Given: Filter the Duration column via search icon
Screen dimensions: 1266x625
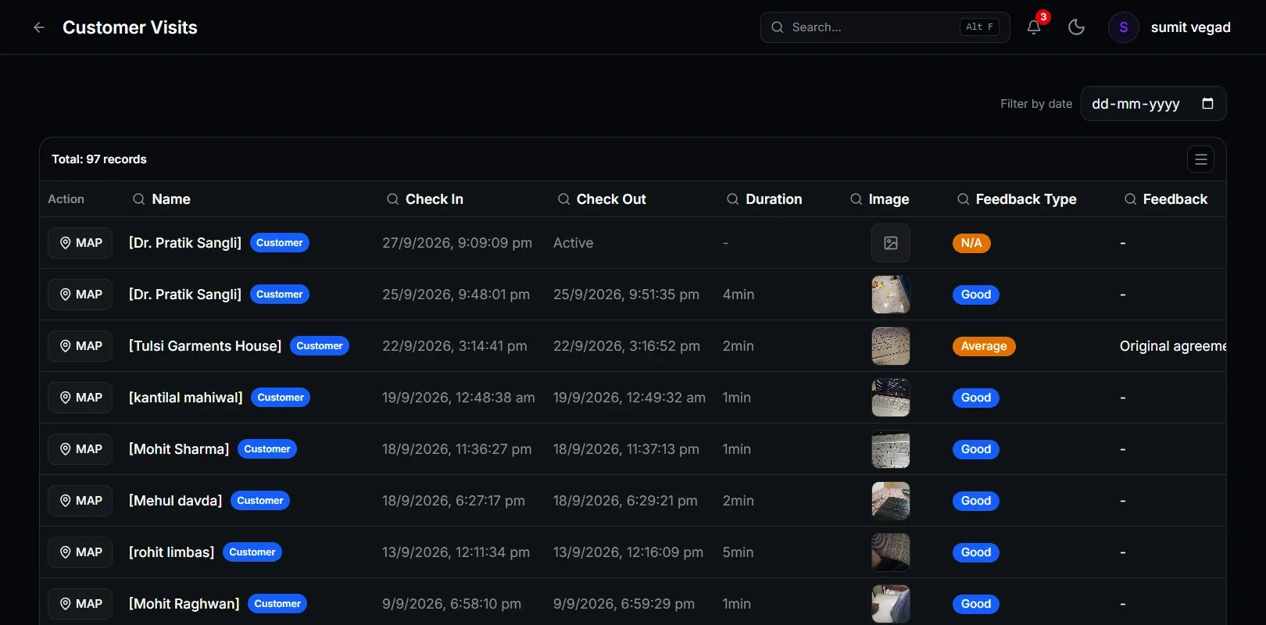Looking at the screenshot, I should [732, 199].
